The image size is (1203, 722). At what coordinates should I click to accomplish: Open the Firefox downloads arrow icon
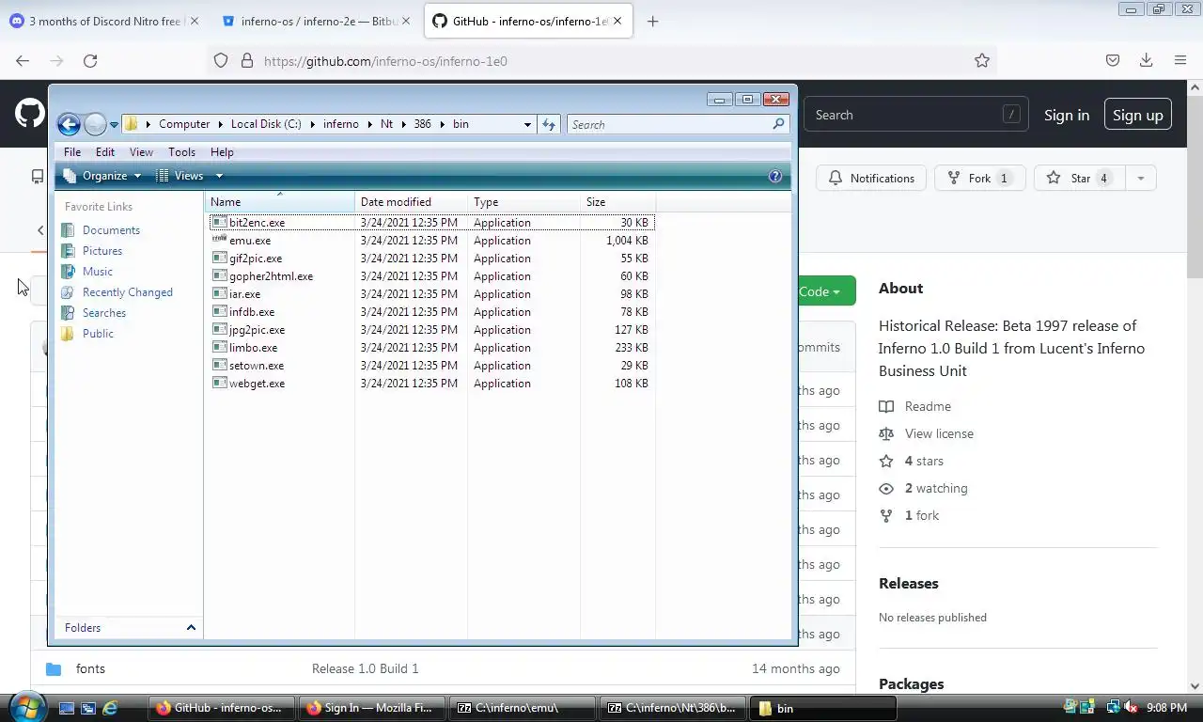pyautogui.click(x=1146, y=61)
